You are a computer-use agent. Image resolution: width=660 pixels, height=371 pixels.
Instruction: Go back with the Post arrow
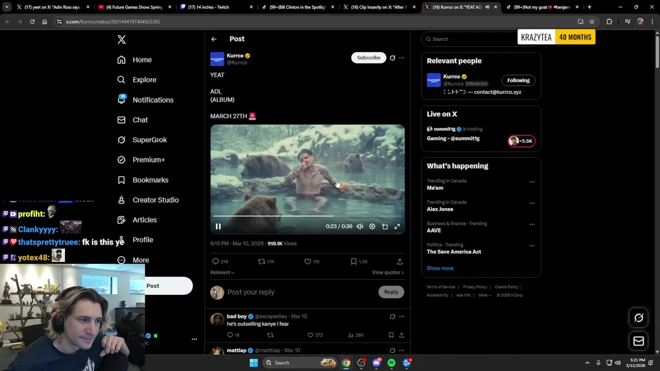tap(213, 39)
